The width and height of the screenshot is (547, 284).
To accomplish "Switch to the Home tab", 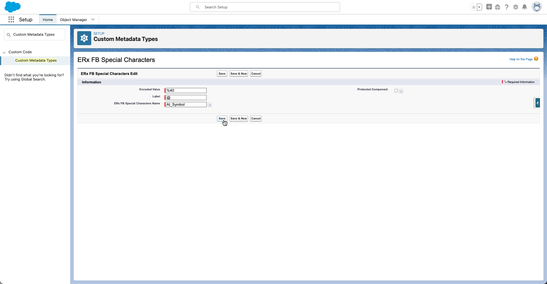I will pyautogui.click(x=48, y=20).
